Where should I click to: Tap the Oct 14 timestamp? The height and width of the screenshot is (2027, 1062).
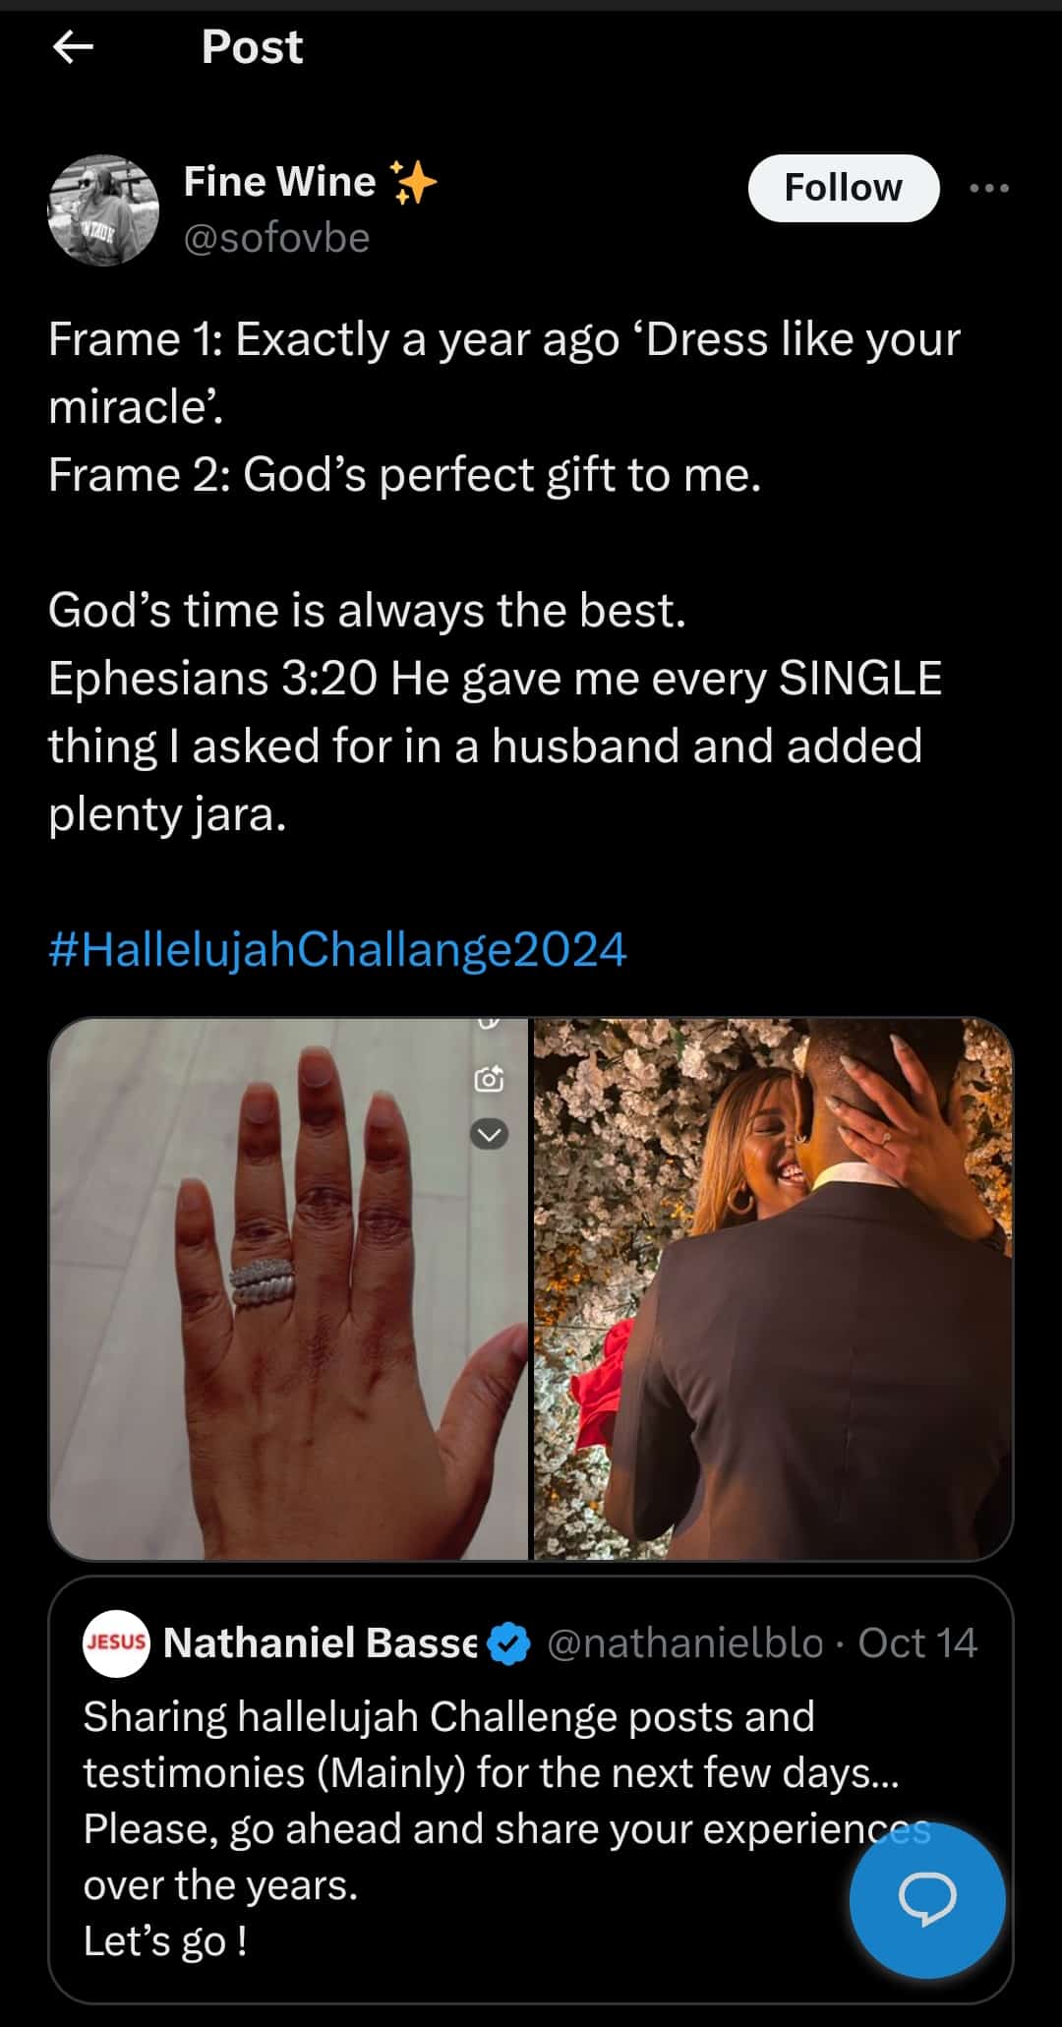click(x=917, y=1643)
